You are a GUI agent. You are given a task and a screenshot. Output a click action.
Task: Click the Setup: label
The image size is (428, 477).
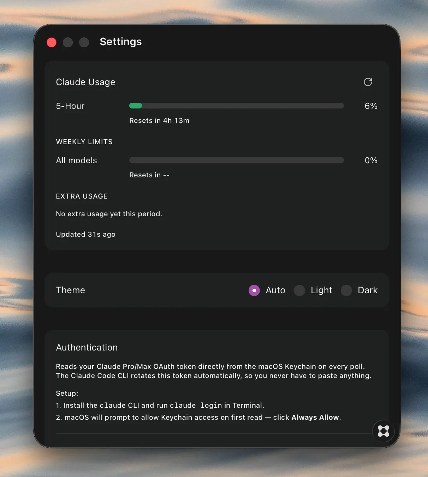(67, 393)
